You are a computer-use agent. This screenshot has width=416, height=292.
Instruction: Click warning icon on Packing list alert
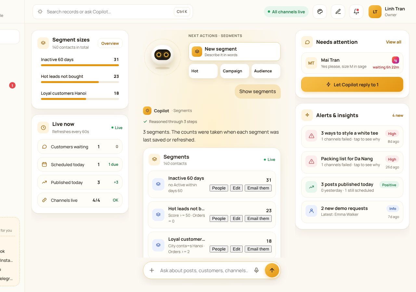[311, 162]
